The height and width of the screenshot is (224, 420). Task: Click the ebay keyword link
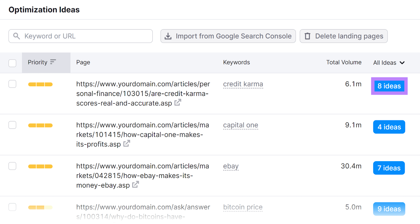pos(231,166)
